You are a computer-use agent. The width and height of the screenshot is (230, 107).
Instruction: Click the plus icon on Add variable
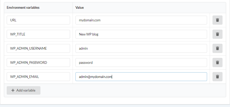click(13, 91)
